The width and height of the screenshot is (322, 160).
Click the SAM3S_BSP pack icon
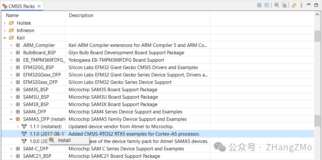click(x=18, y=90)
